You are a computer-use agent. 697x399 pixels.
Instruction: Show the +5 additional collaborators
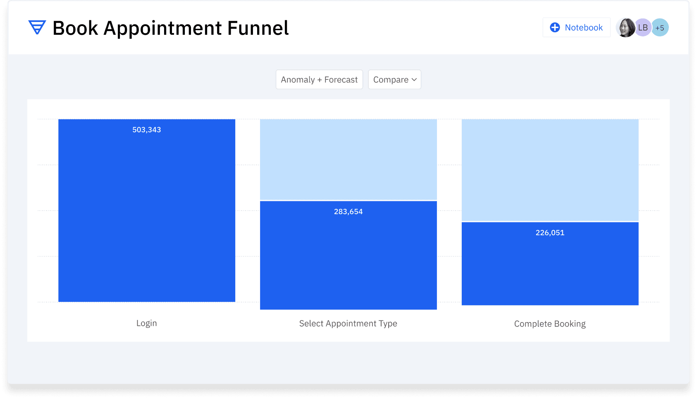[660, 28]
